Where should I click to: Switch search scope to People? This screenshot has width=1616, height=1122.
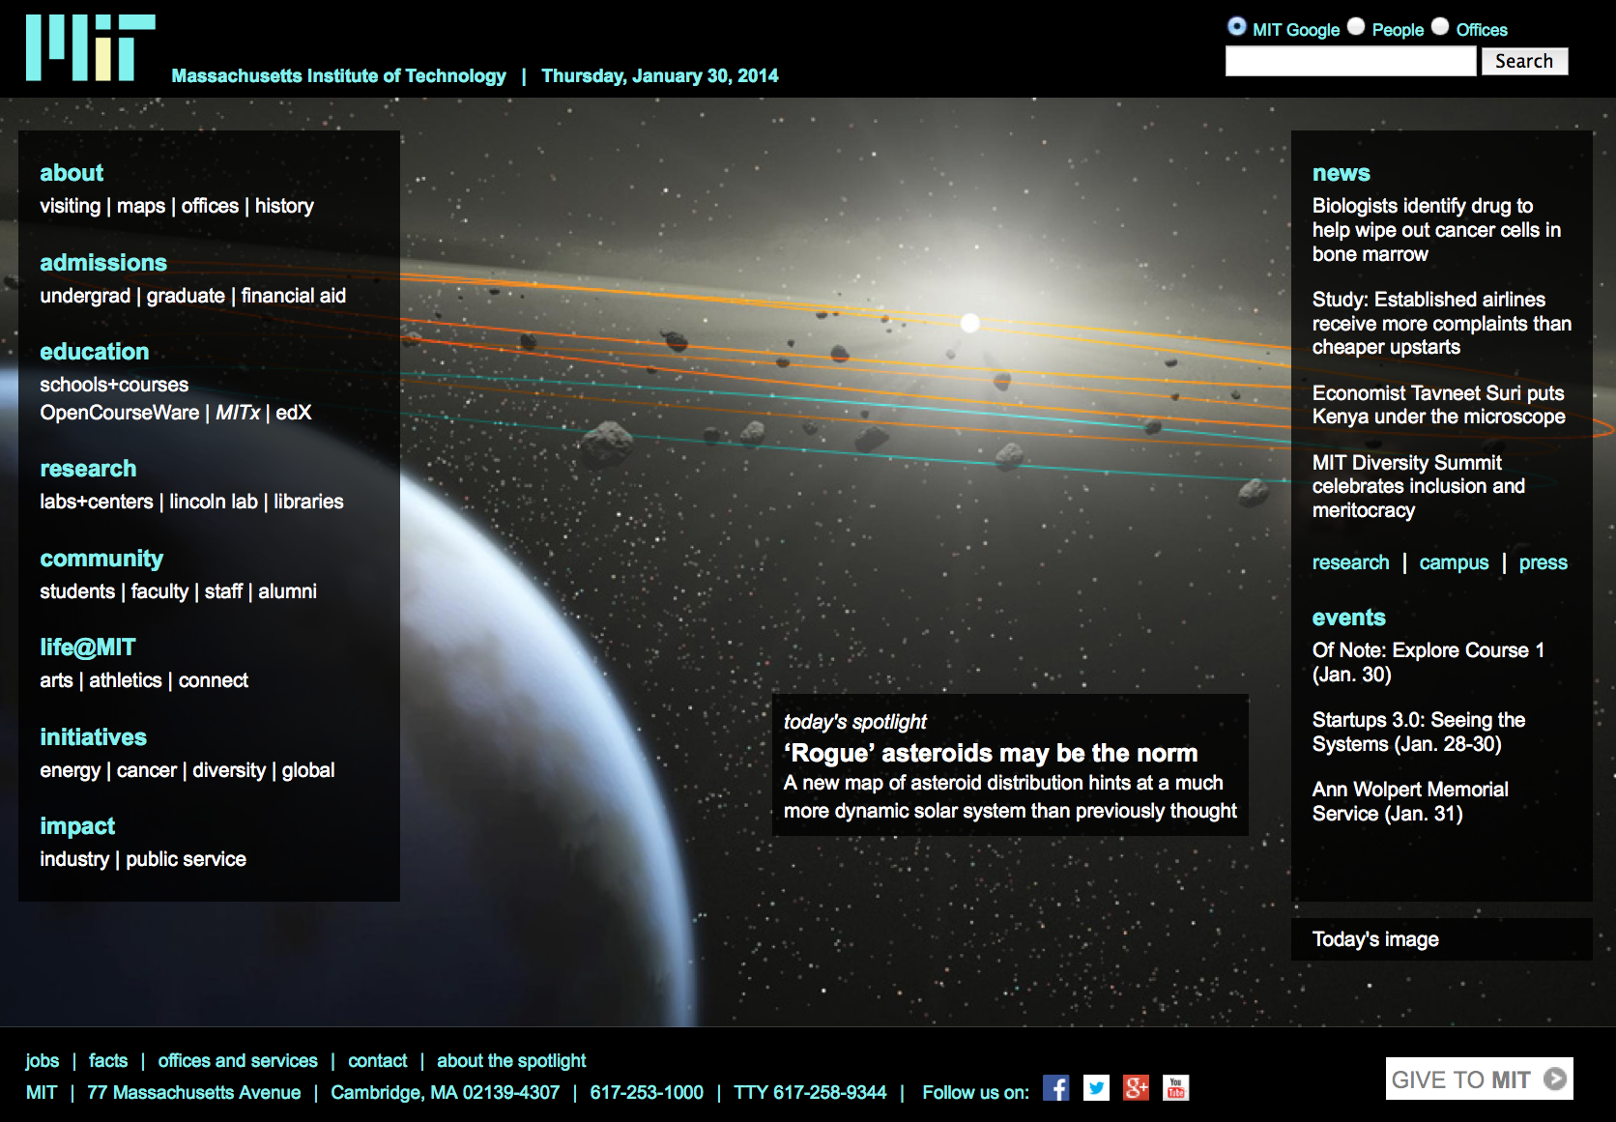(x=1356, y=27)
